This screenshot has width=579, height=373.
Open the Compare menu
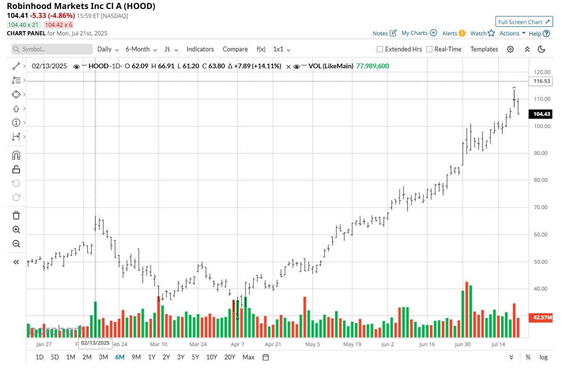click(x=235, y=49)
